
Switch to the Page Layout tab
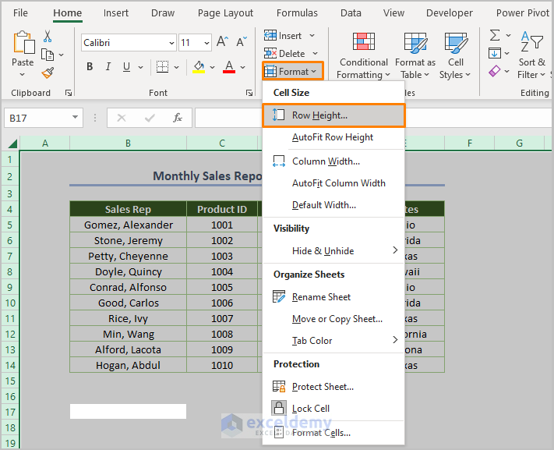coord(225,13)
